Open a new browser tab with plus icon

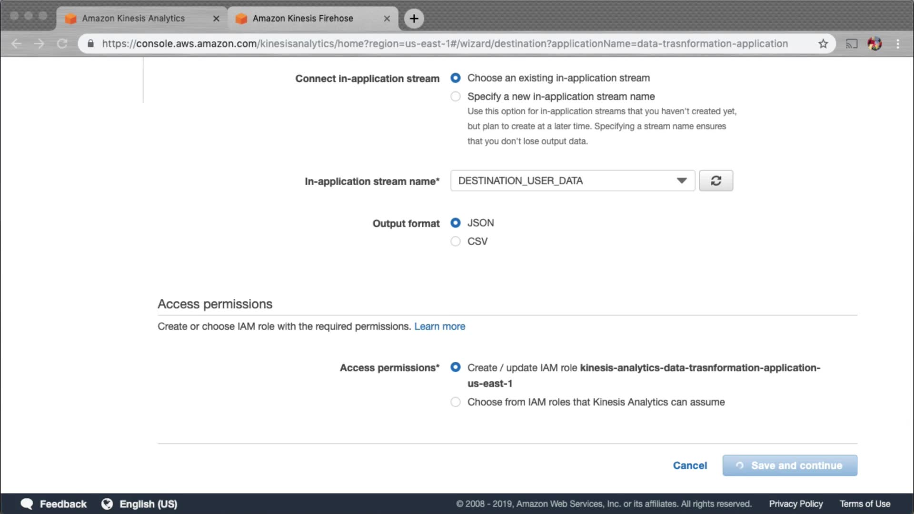pyautogui.click(x=414, y=19)
